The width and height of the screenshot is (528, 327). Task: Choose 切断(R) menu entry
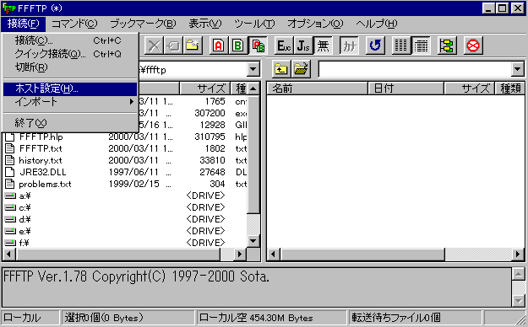pos(70,67)
